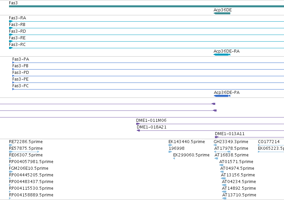Select EST RP004445205.5prime
The height and width of the screenshot is (200, 284).
click(x=31, y=175)
